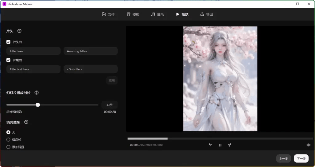
Task: Open the 模板 tab
Action: click(x=133, y=14)
